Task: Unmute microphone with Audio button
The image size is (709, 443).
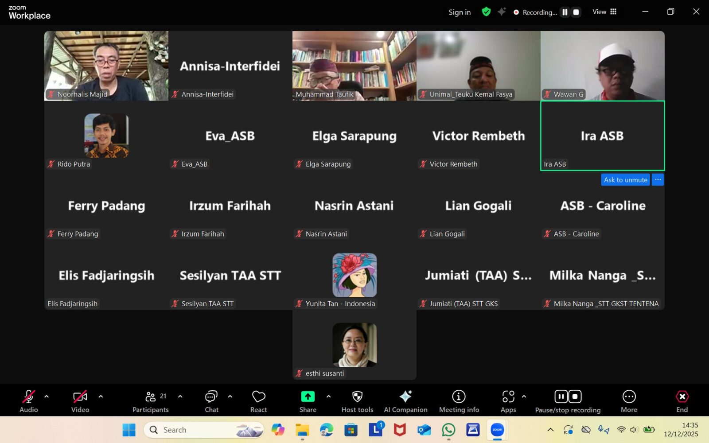Action: tap(29, 401)
